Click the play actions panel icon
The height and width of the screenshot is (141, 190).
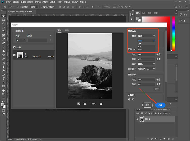click(132, 19)
